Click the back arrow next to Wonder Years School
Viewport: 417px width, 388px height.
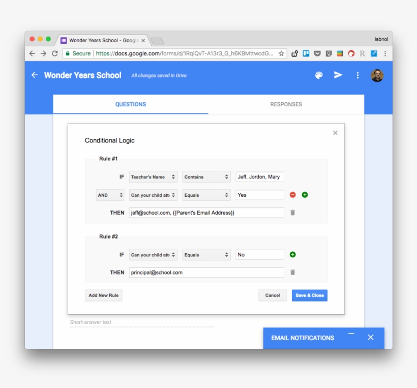point(34,75)
